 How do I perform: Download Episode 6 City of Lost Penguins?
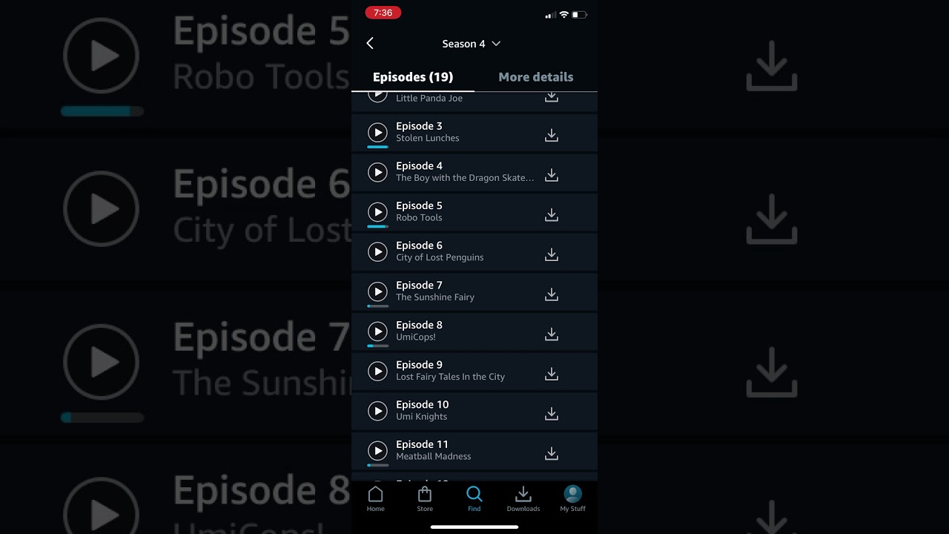pos(551,254)
